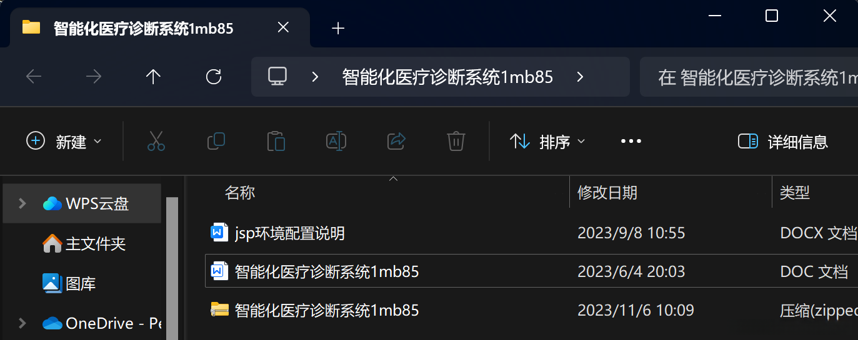858x340 pixels.
Task: Click the Paste clipboard icon
Action: click(276, 142)
